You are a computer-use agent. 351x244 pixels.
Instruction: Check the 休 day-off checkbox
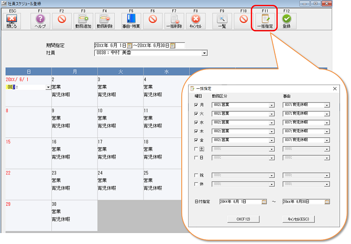(x=196, y=184)
